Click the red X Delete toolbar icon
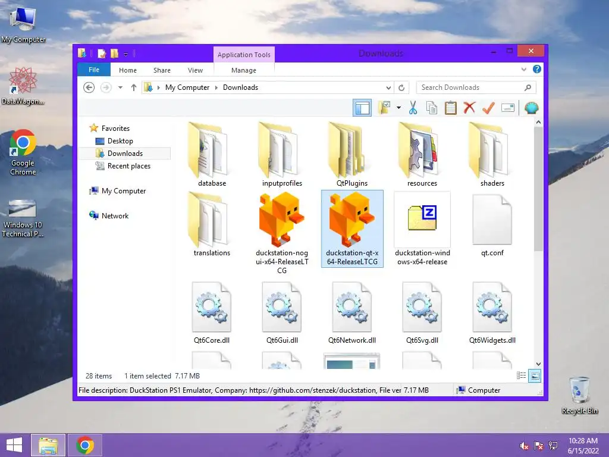 click(469, 108)
